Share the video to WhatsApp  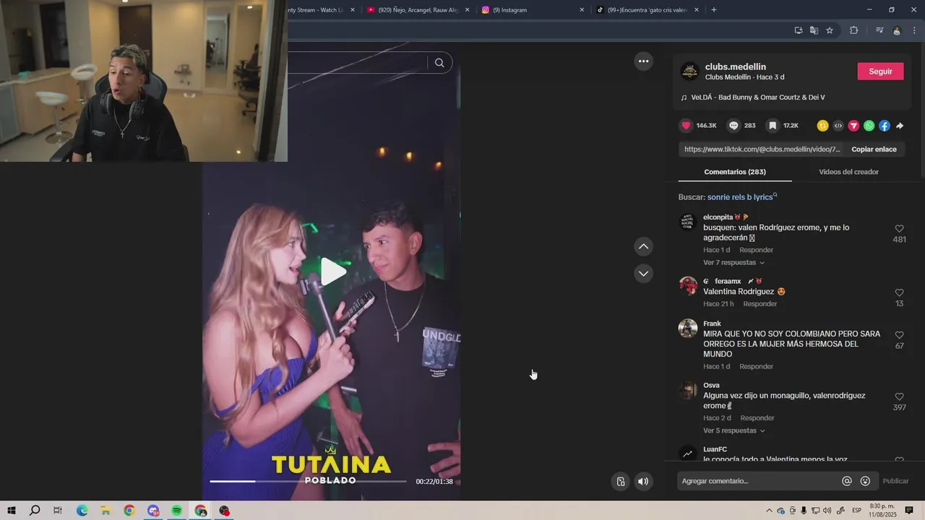click(x=869, y=126)
